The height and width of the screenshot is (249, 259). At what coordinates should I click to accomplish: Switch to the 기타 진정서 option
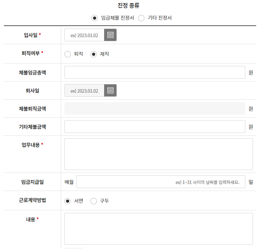tap(141, 18)
